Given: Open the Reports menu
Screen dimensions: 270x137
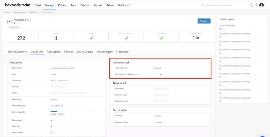Looking at the screenshot, I should point(98,5).
